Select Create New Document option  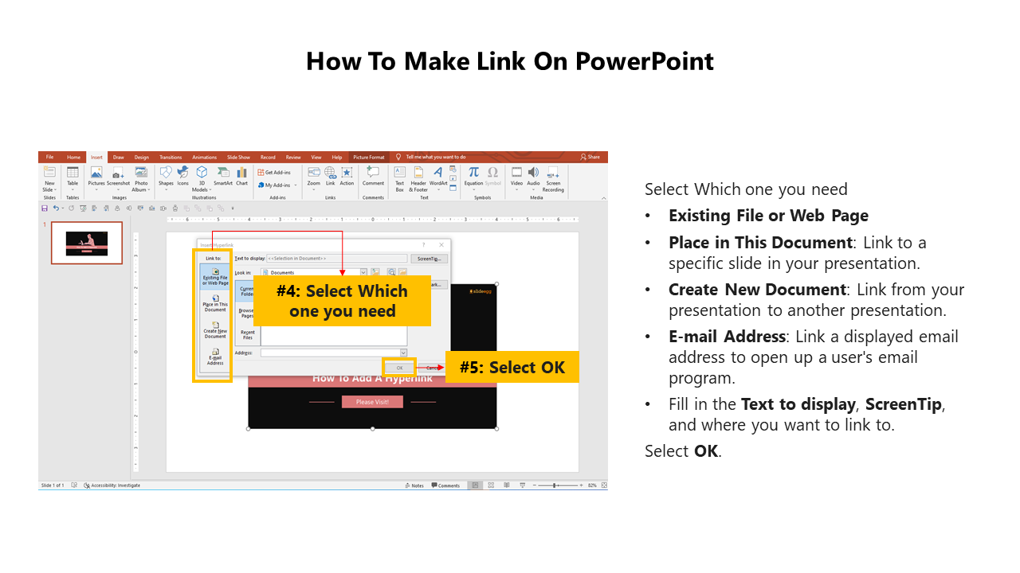coord(215,330)
